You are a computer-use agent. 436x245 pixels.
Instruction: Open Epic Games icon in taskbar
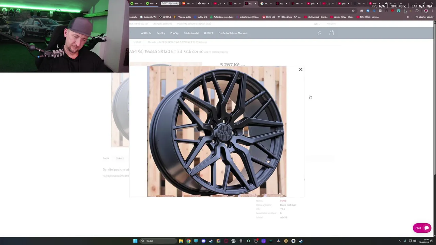pos(241,241)
